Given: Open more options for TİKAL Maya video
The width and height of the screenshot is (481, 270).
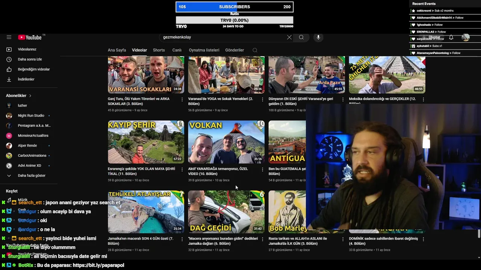Looking at the screenshot, I should [x=182, y=169].
